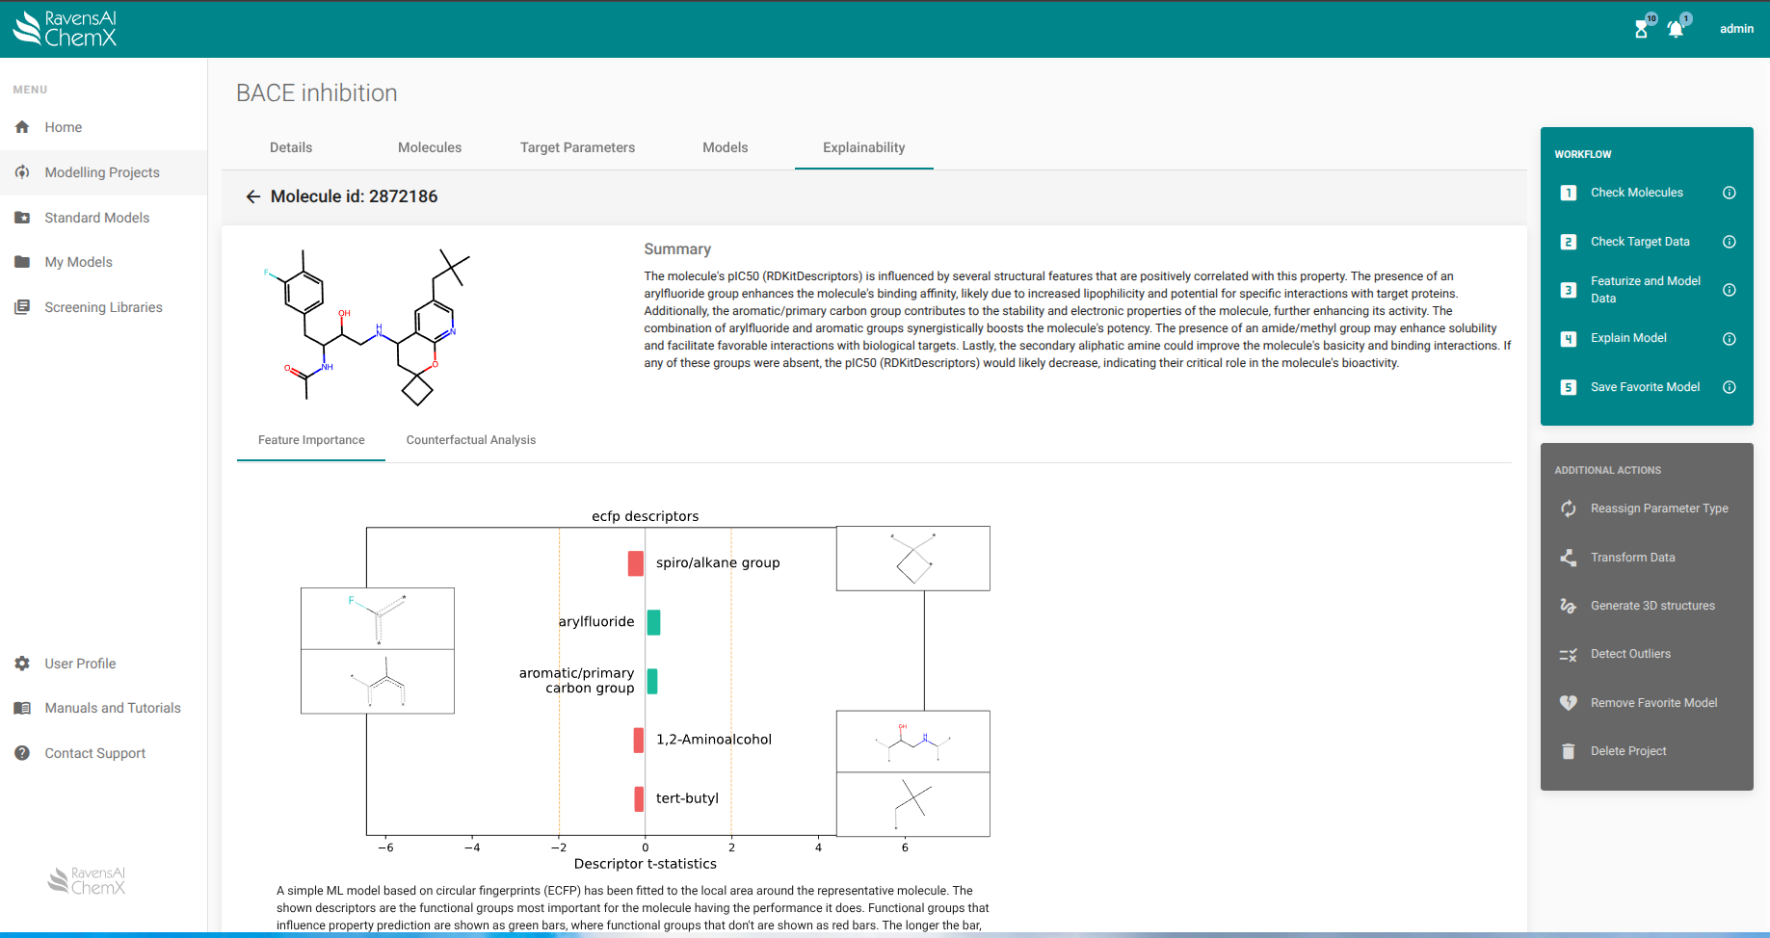Open Screening Libraries in sidebar

coord(103,307)
